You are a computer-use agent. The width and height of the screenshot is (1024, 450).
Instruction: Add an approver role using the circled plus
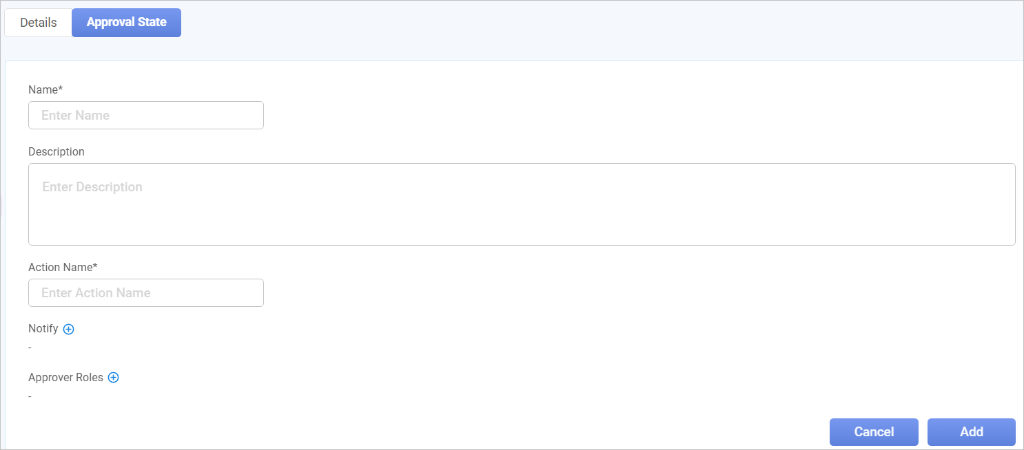coord(114,378)
